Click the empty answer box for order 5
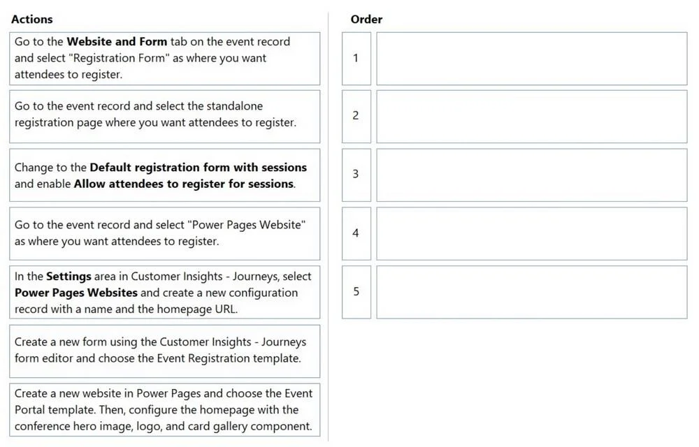Viewport: 699px width, 447px height. (x=532, y=292)
